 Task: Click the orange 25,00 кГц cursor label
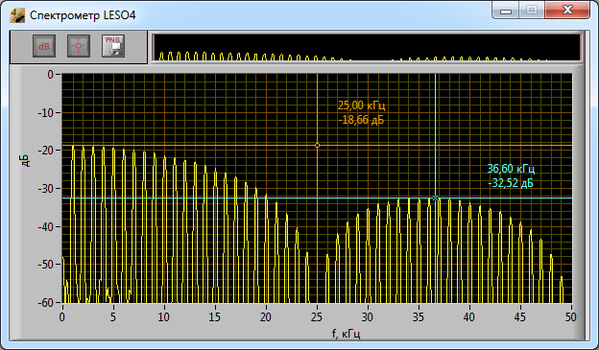tap(361, 112)
